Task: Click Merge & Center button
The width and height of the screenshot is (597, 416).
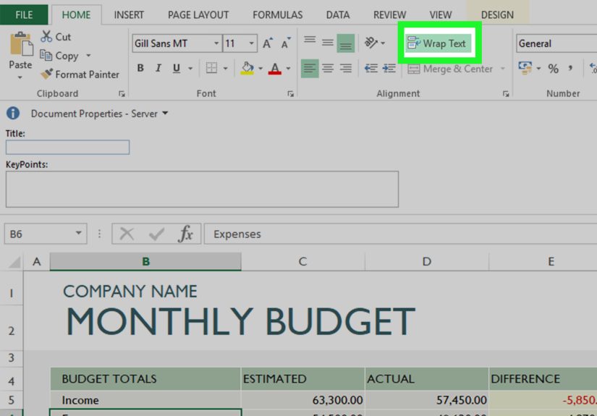Action: pyautogui.click(x=450, y=69)
